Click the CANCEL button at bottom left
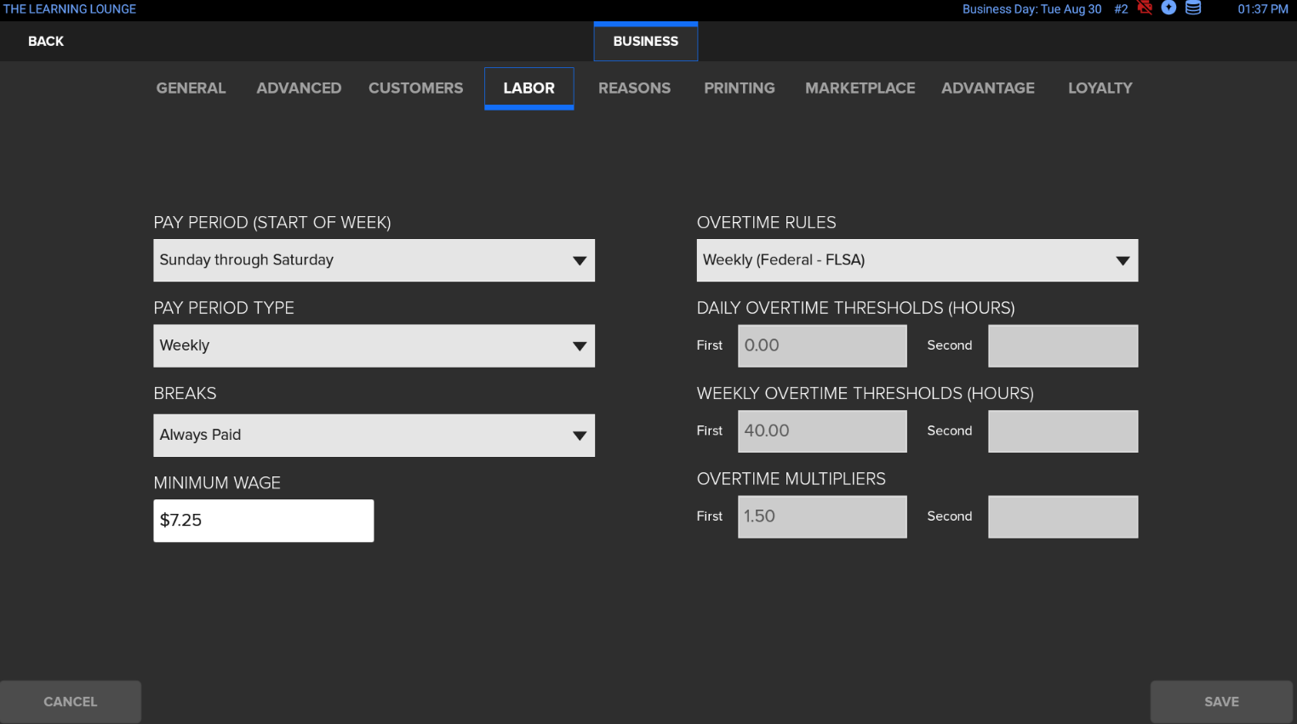 pyautogui.click(x=71, y=701)
